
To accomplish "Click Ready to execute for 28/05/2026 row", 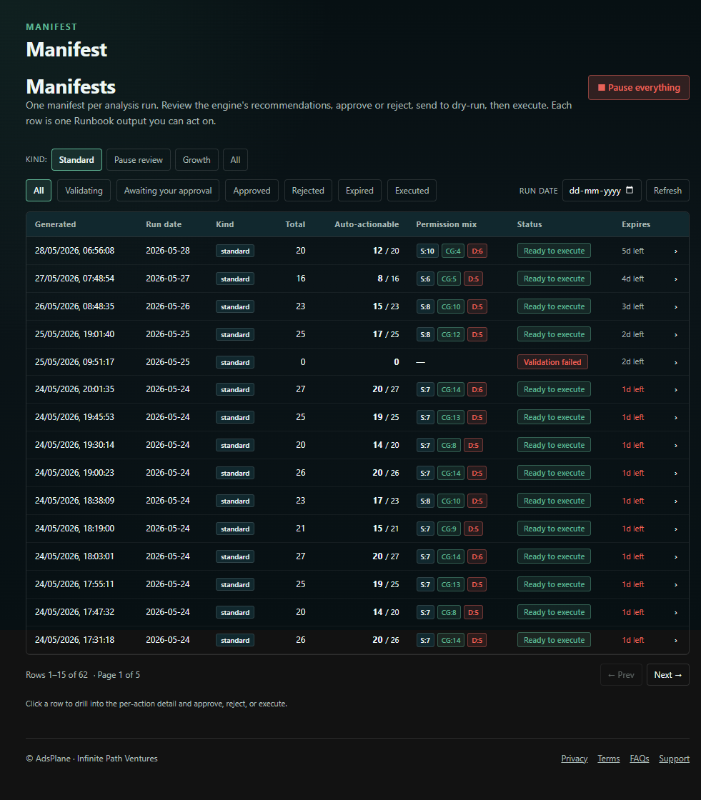I will click(554, 251).
